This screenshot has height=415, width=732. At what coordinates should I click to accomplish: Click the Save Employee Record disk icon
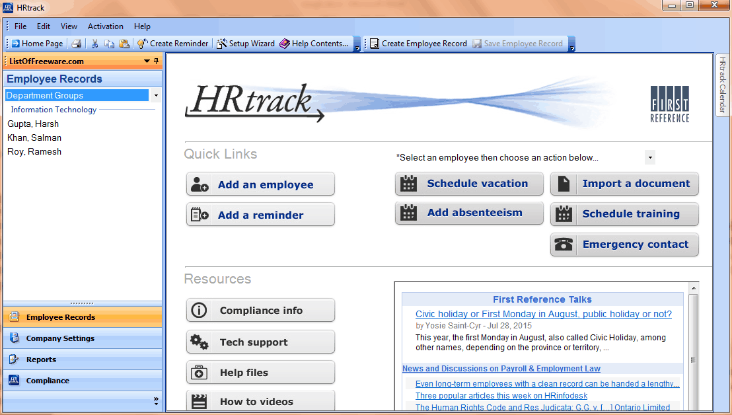click(477, 44)
